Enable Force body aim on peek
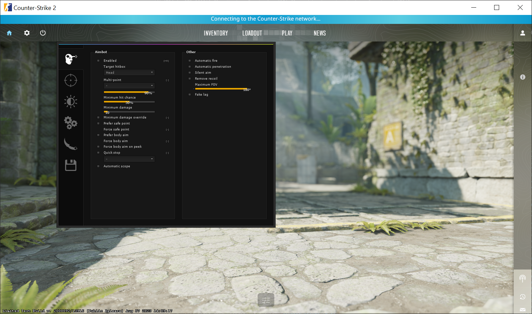The height and width of the screenshot is (314, 532). (x=98, y=147)
